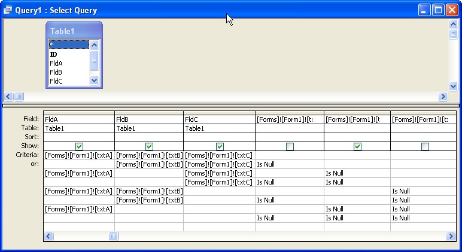Click FldB Criteria row txtB expression

[150, 155]
